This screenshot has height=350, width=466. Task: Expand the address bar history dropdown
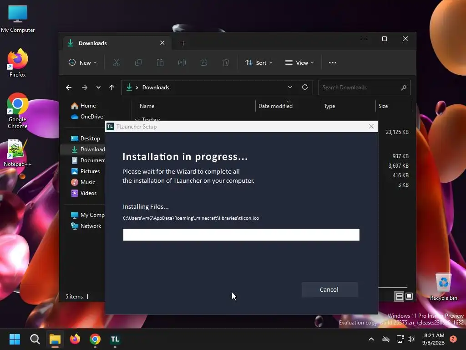(x=290, y=87)
